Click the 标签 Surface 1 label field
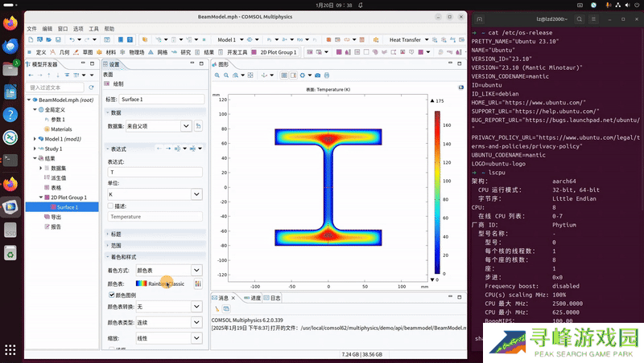 click(x=162, y=99)
